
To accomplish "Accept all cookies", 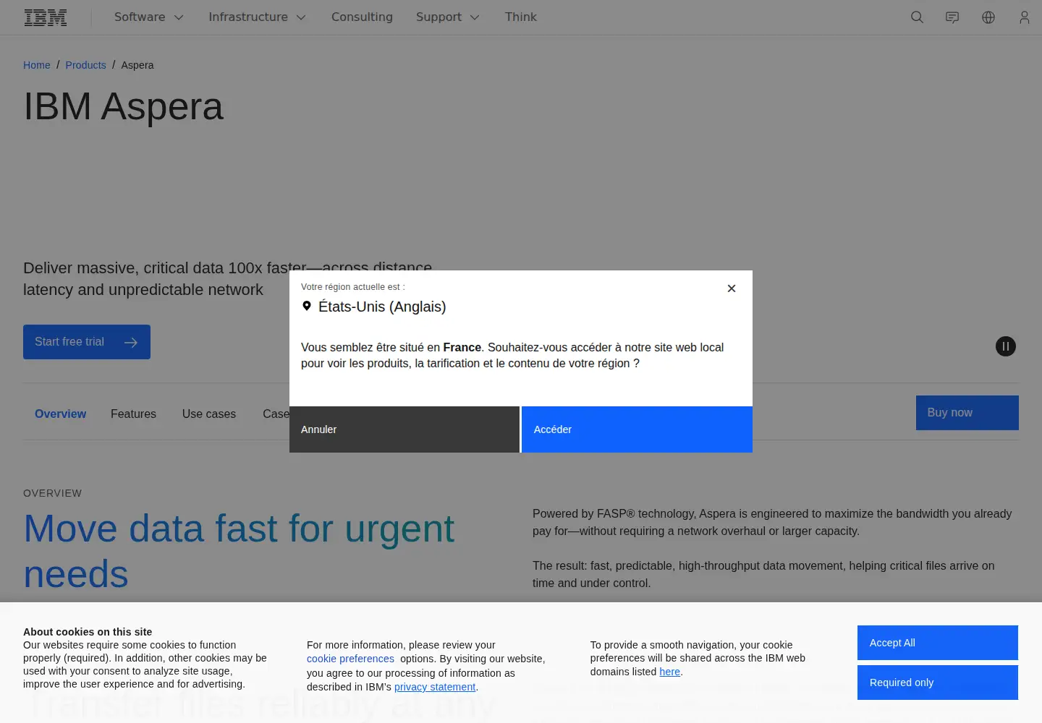I will click(x=938, y=643).
